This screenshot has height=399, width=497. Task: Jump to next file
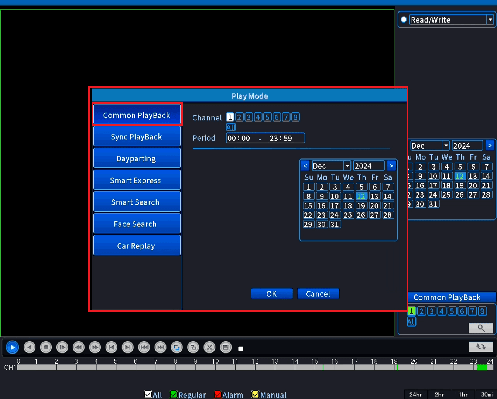pos(160,347)
